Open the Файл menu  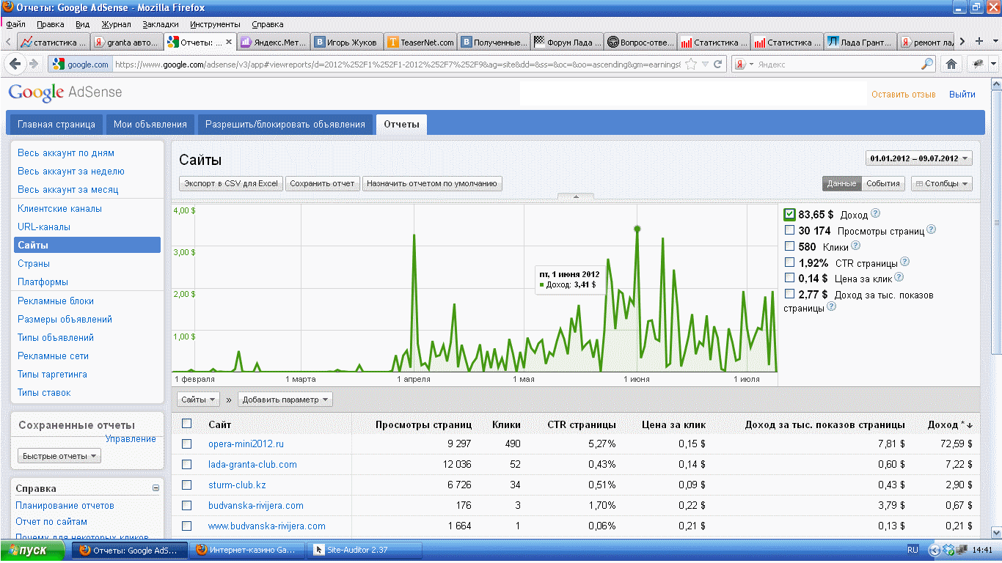15,24
